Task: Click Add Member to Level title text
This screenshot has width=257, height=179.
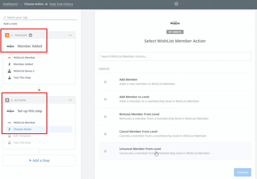Action: point(134,97)
